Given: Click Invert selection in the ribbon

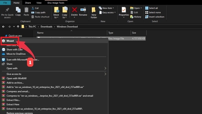Looking at the screenshot, I should (x=156, y=17).
